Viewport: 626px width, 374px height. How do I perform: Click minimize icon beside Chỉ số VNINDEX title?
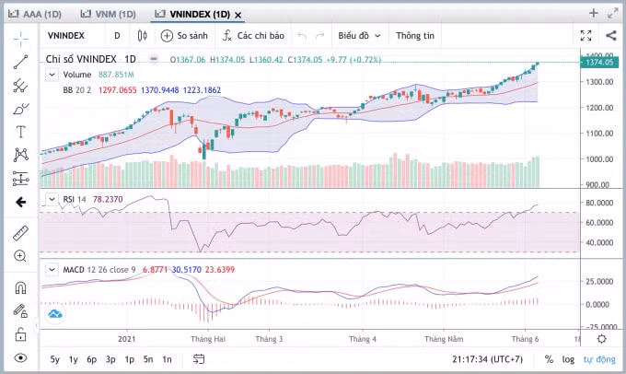(x=154, y=59)
